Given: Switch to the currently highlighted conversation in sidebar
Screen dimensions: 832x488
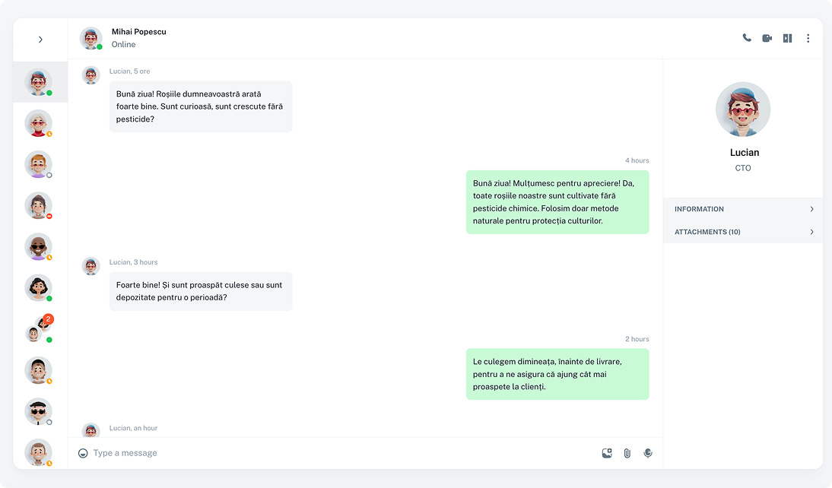Looking at the screenshot, I should (x=39, y=81).
